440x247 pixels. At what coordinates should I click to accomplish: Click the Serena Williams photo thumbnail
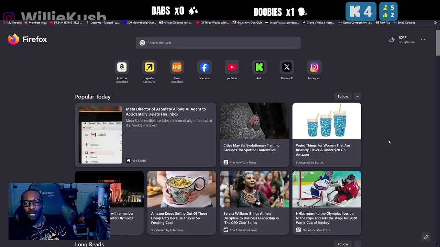point(254,189)
